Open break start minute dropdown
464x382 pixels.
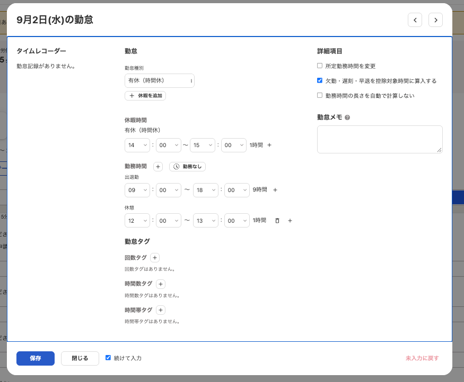click(x=169, y=221)
